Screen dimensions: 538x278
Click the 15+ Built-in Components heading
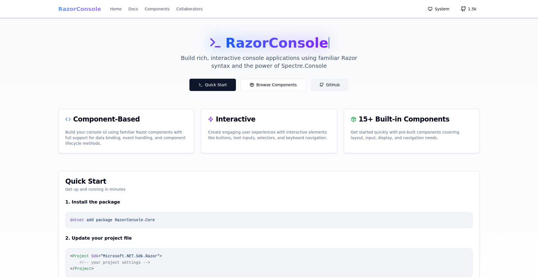click(404, 119)
